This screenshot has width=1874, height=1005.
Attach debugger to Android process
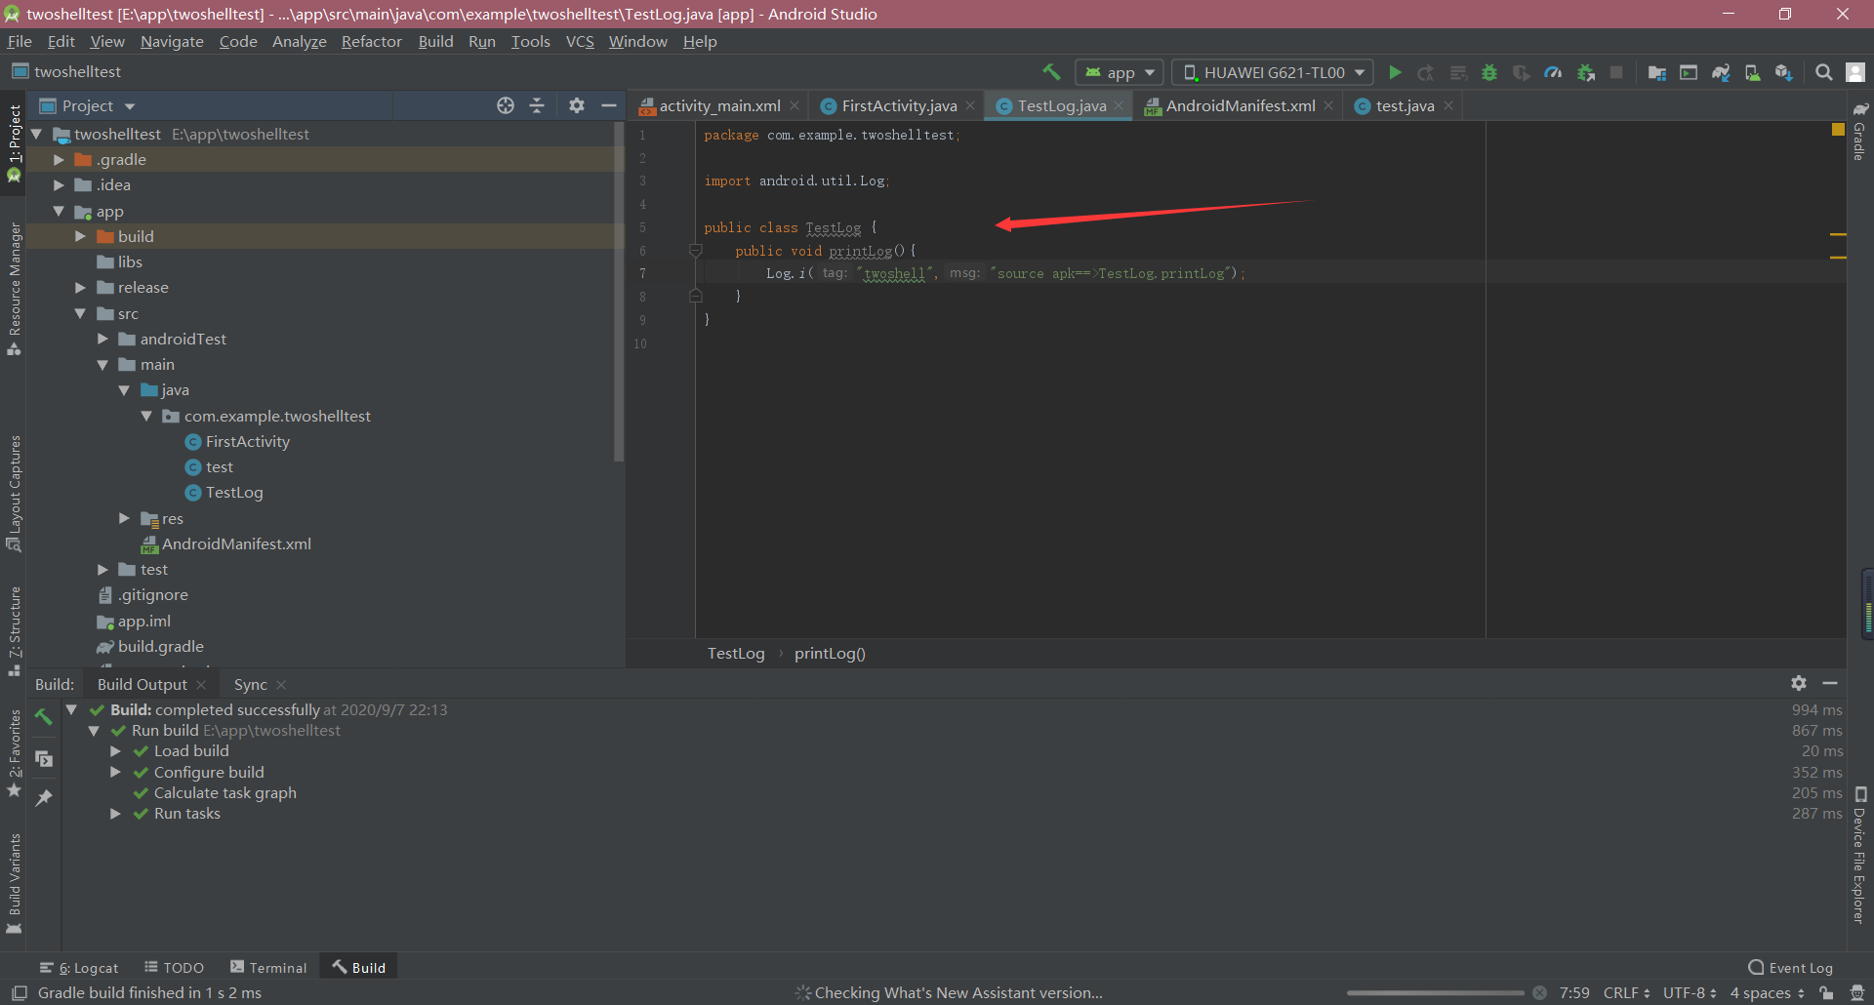pos(1586,72)
